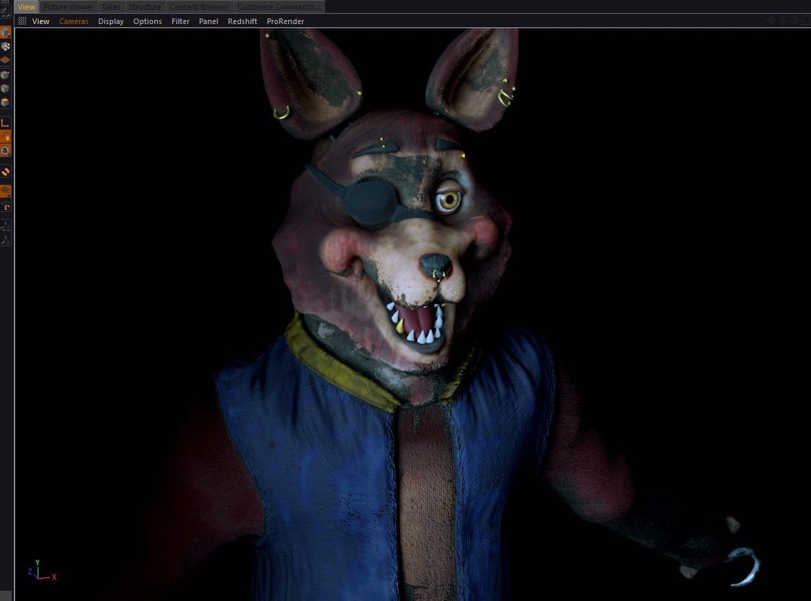811x601 pixels.
Task: Open the Display menu
Action: 110,21
